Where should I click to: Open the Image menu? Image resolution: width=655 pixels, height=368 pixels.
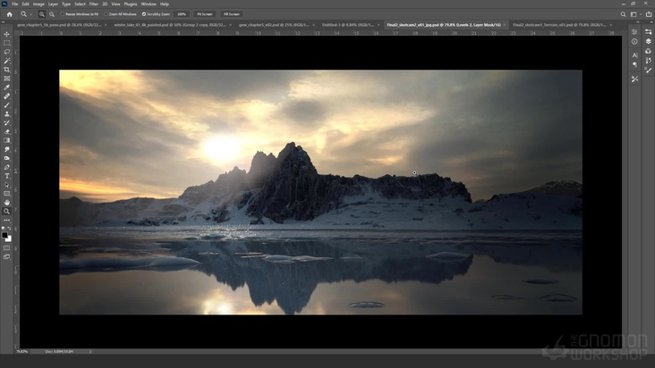coord(38,4)
